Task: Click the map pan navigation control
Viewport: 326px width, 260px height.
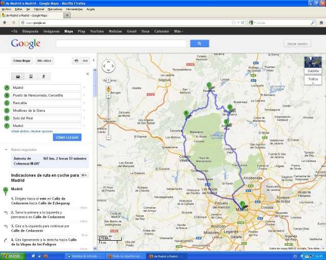Action: 108,66
